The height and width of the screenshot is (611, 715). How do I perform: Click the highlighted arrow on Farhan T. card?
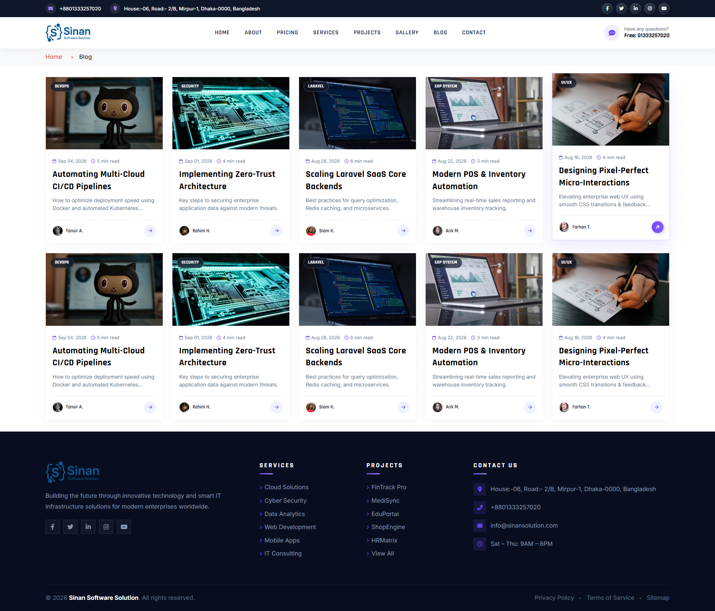(x=657, y=227)
